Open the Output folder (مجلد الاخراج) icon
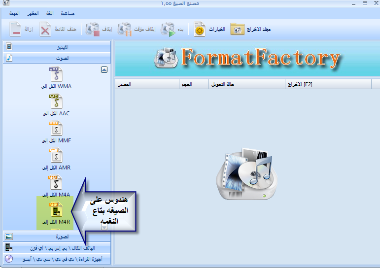Viewport: 380px width, 268px height. point(238,30)
